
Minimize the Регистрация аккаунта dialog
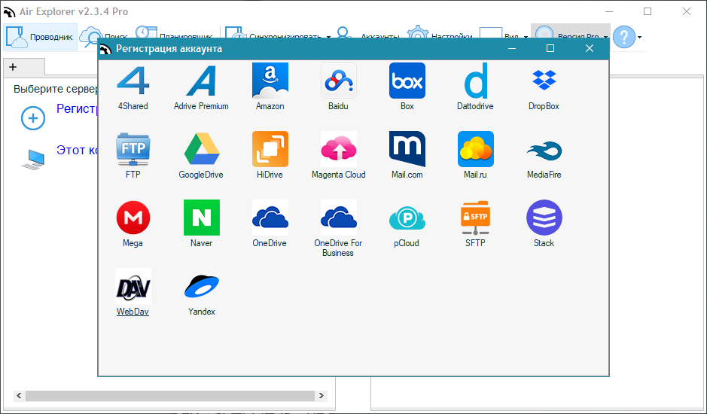coord(512,48)
